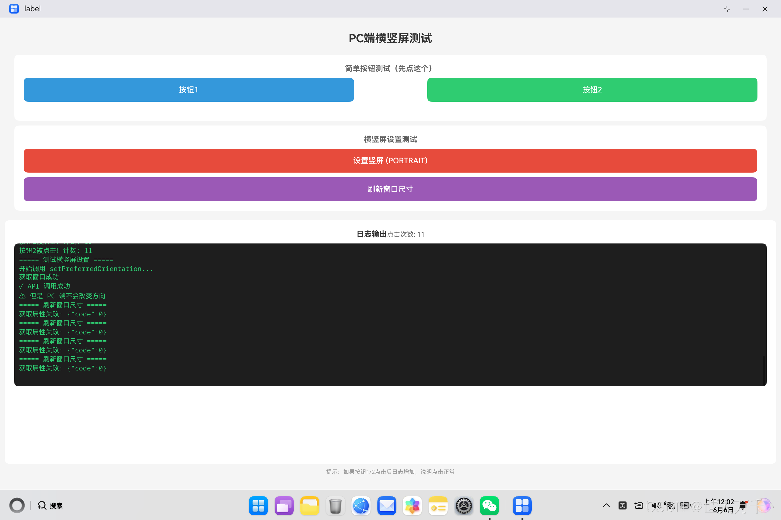The image size is (781, 520).
Task: Open the app launcher grid icon
Action: coord(258,505)
